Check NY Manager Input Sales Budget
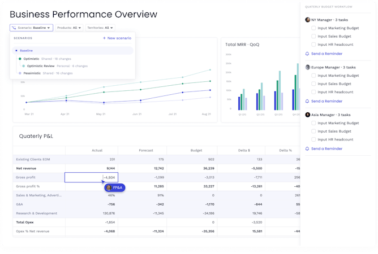 [x=313, y=36]
